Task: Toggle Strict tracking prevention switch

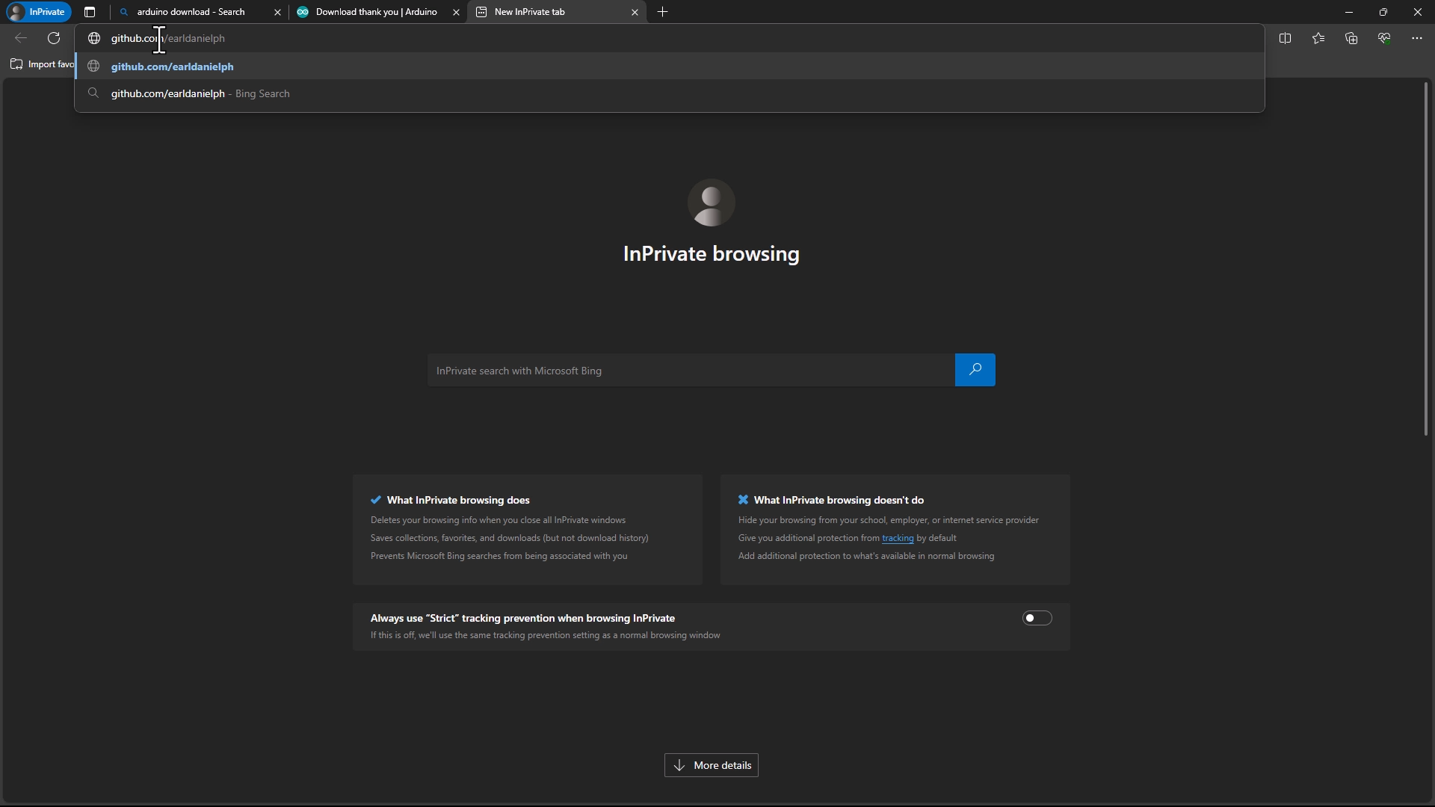Action: (x=1037, y=618)
